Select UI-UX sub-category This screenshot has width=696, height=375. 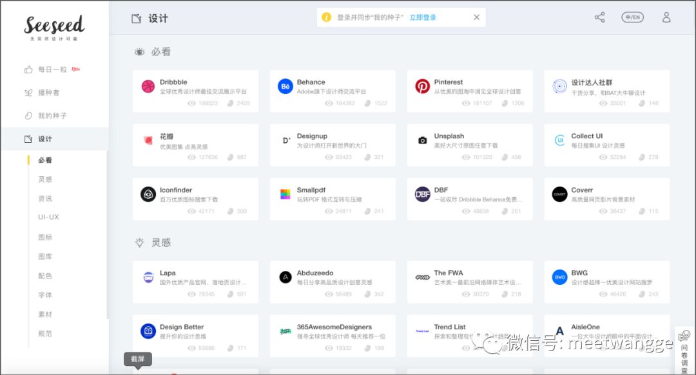pos(48,217)
